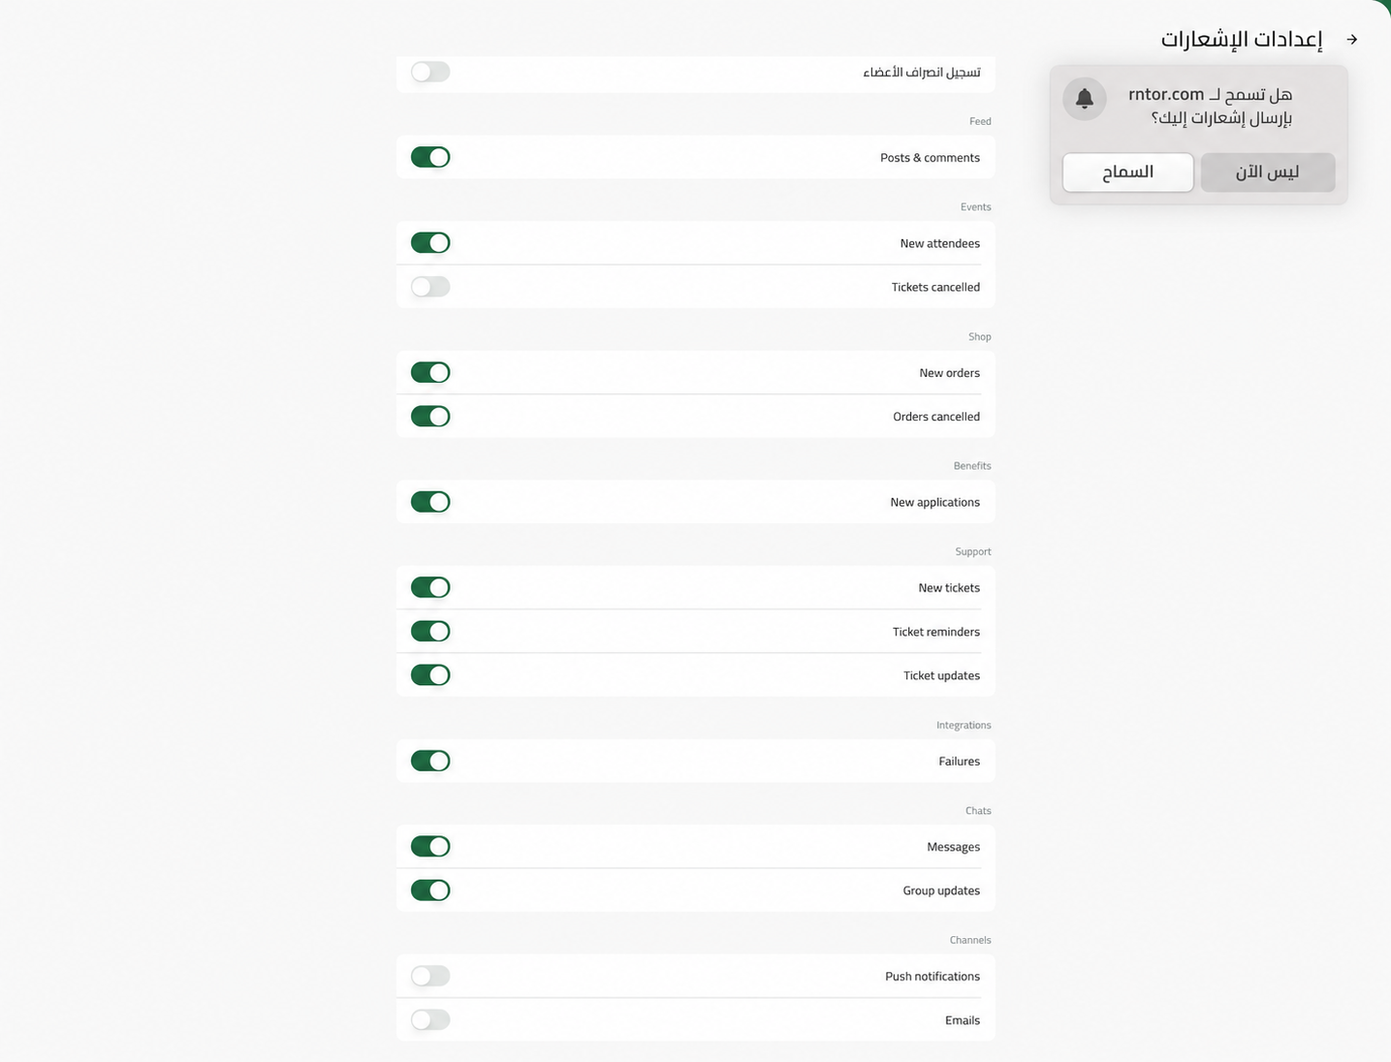This screenshot has width=1391, height=1062.
Task: Allow notifications with the السماح button
Action: (x=1128, y=172)
